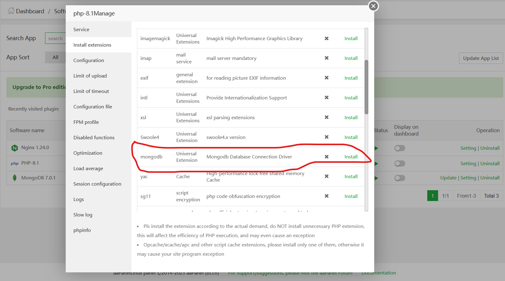Click MongoDB running status play icon
This screenshot has height=281, width=505.
(x=376, y=178)
